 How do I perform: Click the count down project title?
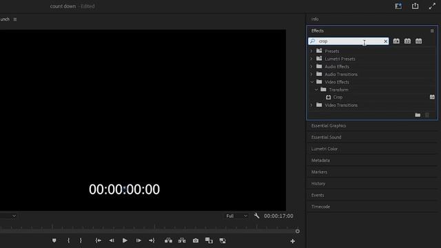(63, 6)
